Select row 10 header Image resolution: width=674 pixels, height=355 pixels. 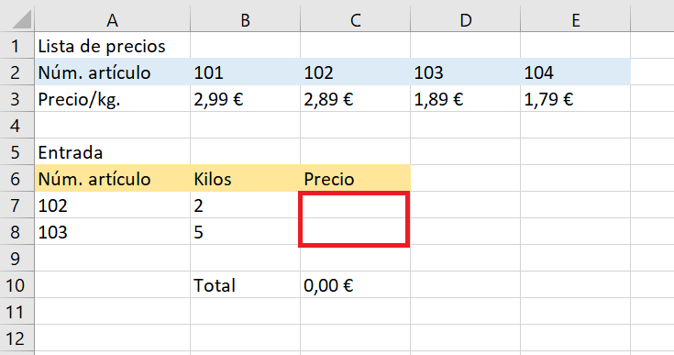coord(17,285)
